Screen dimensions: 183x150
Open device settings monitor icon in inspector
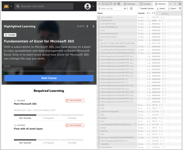click(119, 4)
